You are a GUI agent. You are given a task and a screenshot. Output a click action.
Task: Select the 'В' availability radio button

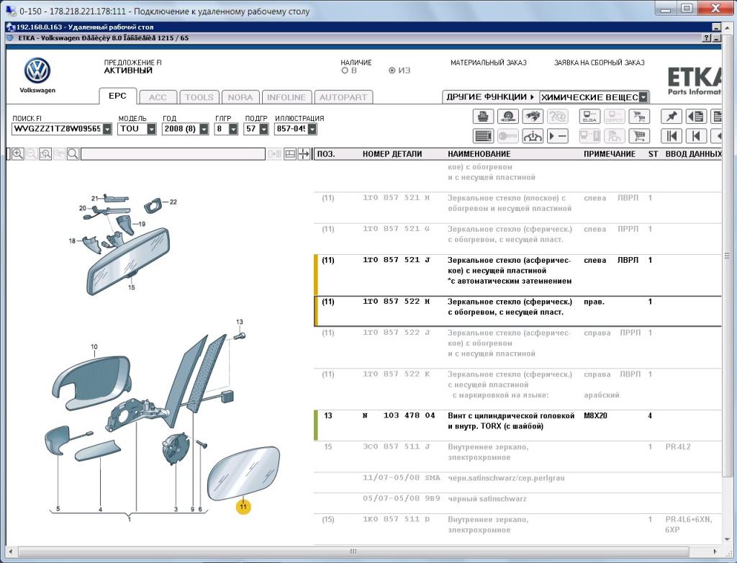(345, 71)
